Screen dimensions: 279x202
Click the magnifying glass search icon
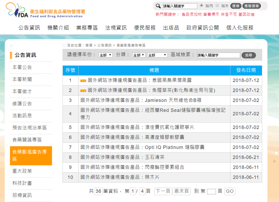pyautogui.click(x=158, y=6)
